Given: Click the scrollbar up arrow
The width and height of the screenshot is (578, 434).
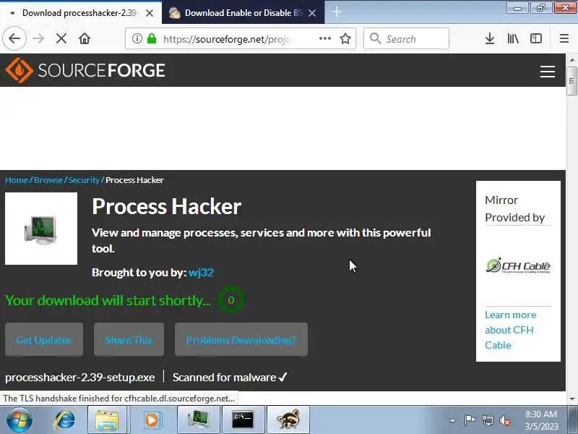Looking at the screenshot, I should pos(571,59).
